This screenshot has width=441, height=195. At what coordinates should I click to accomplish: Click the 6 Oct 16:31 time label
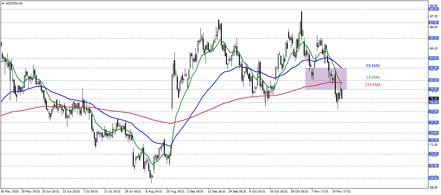coord(257,191)
